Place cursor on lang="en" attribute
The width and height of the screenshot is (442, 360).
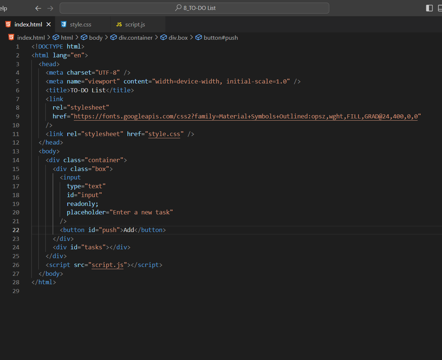(x=69, y=55)
